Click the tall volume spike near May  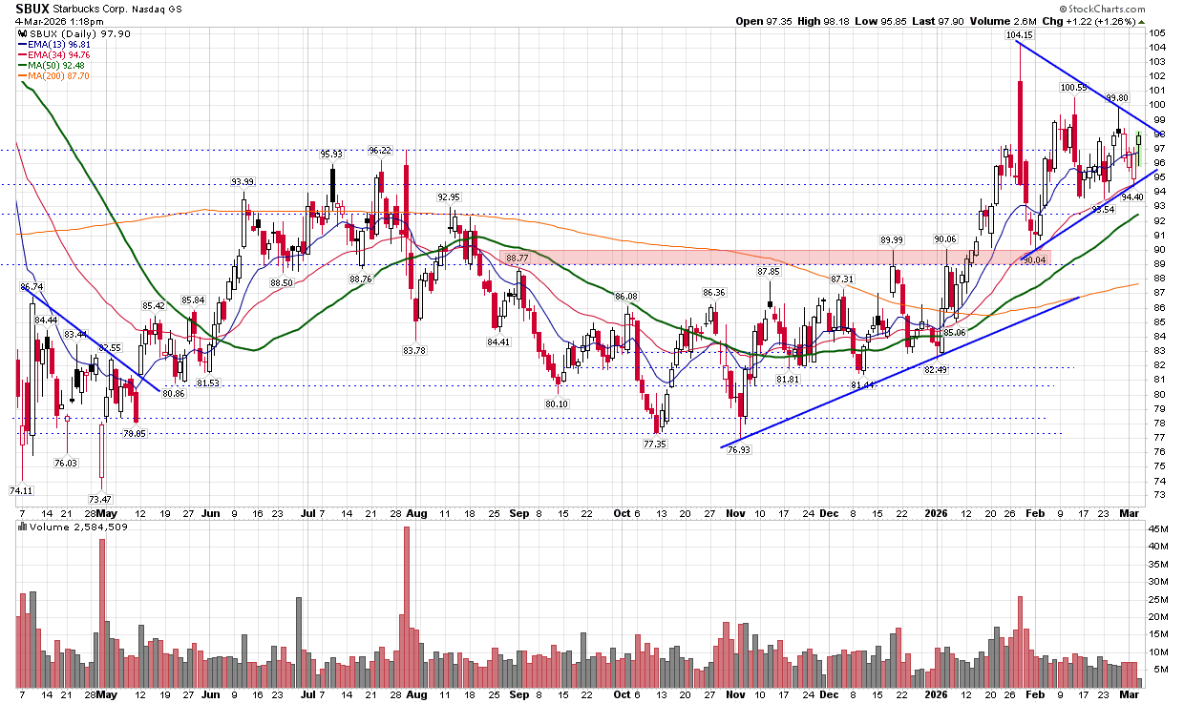pyautogui.click(x=102, y=610)
